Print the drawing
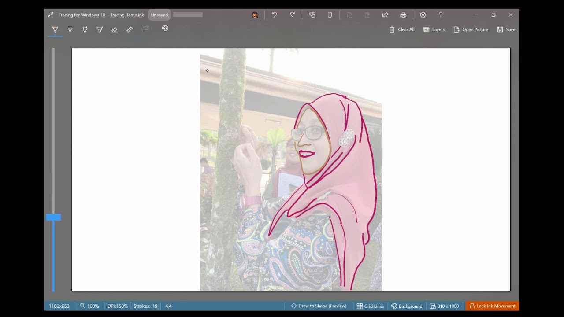This screenshot has height=317, width=564. point(403,15)
